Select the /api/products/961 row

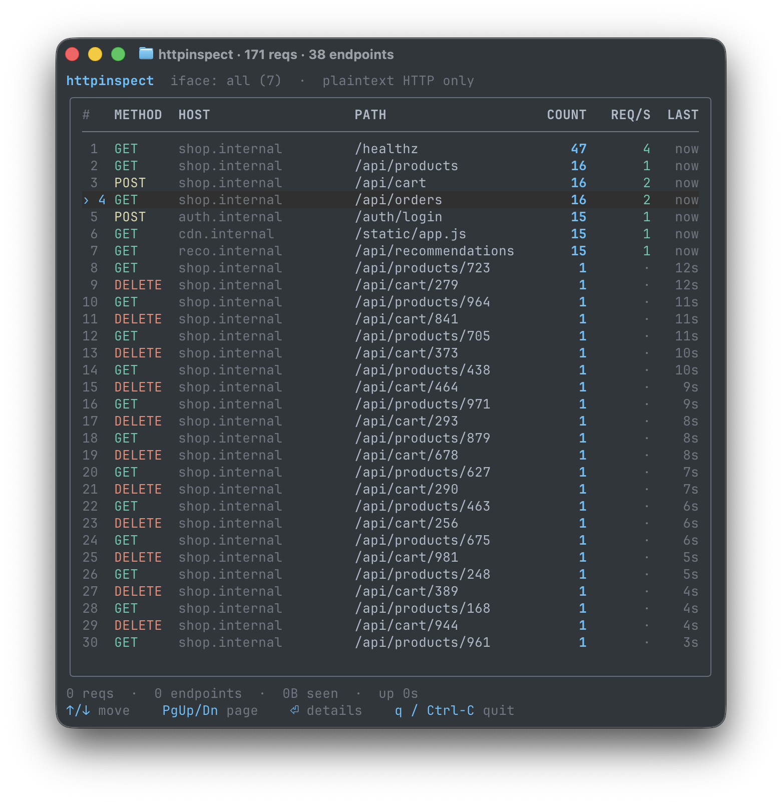pyautogui.click(x=390, y=642)
